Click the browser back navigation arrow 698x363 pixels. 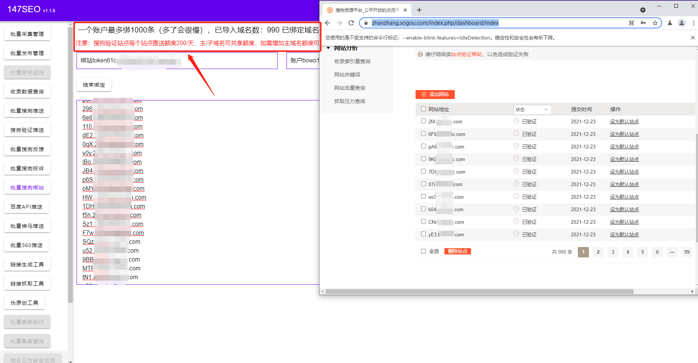[328, 23]
